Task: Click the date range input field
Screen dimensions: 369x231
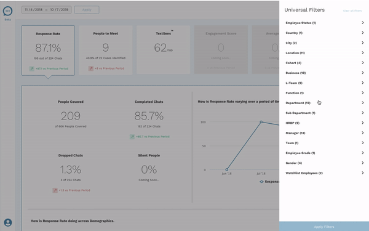Action: 47,10
